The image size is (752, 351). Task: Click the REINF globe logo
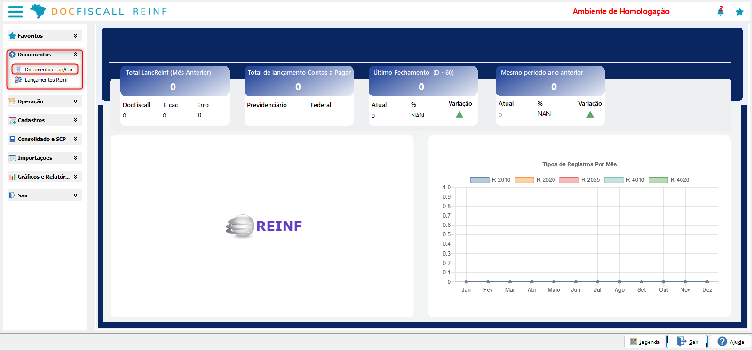240,226
